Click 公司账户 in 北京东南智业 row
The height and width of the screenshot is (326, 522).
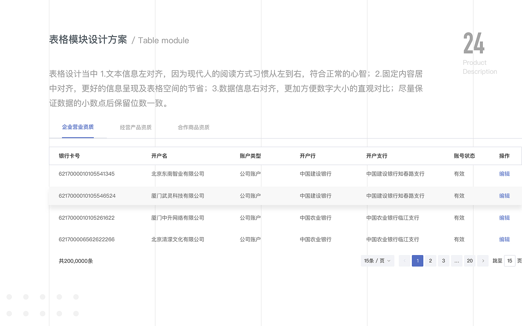pos(250,174)
